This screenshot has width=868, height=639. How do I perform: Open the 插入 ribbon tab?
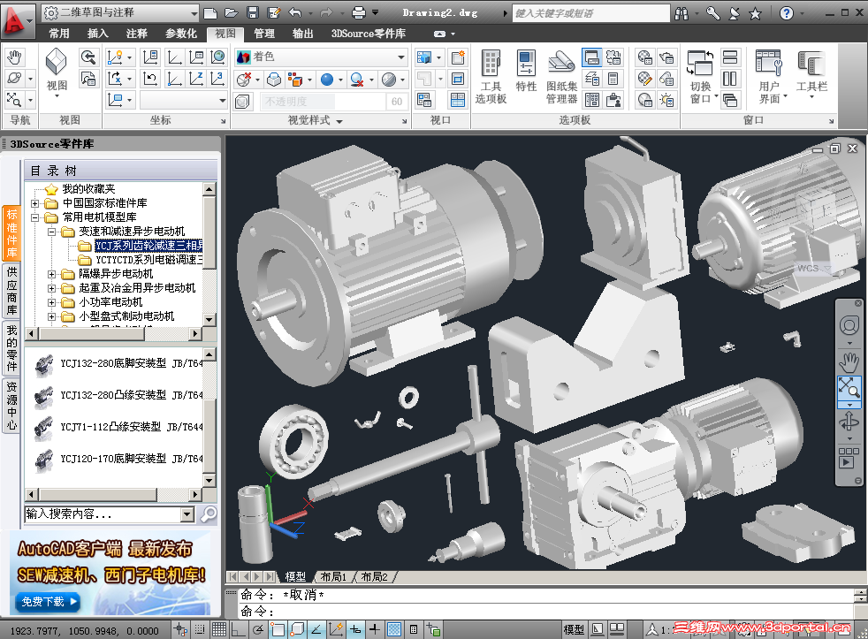98,34
